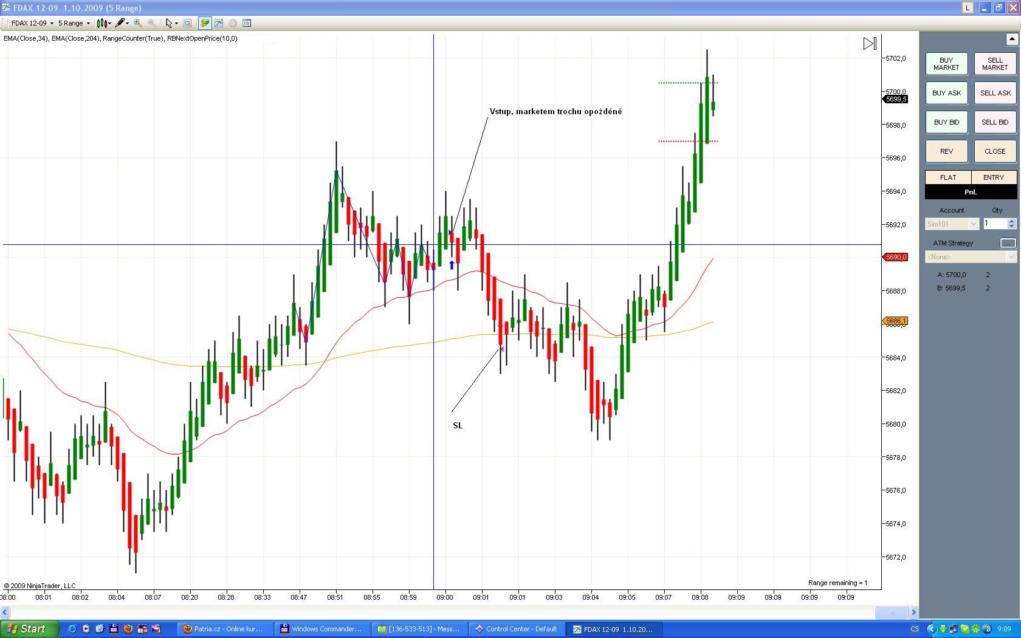Click the greyed strategies round icon
Viewport: 1021px width, 638px height.
[x=233, y=23]
